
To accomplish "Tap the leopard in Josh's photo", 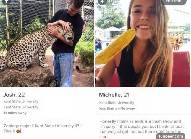I will [36, 48].
